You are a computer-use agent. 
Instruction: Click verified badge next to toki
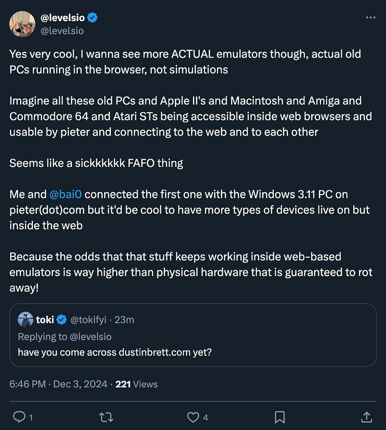click(62, 320)
